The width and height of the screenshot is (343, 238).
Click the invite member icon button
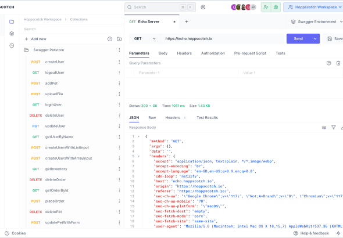pos(266,7)
